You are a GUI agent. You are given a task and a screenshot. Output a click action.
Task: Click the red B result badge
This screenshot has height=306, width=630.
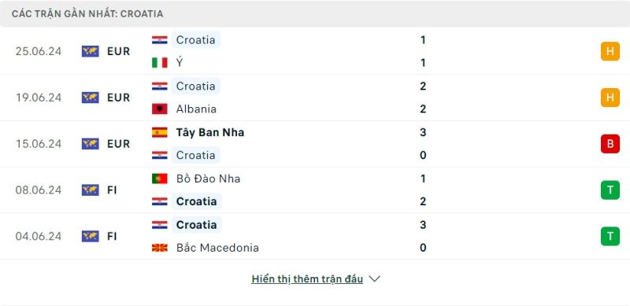point(610,144)
